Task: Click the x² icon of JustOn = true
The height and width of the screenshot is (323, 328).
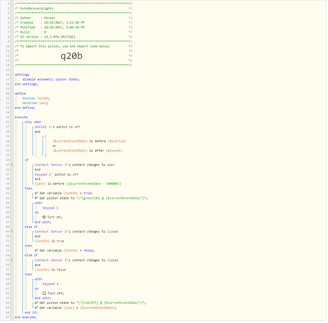Action: click(x=36, y=193)
